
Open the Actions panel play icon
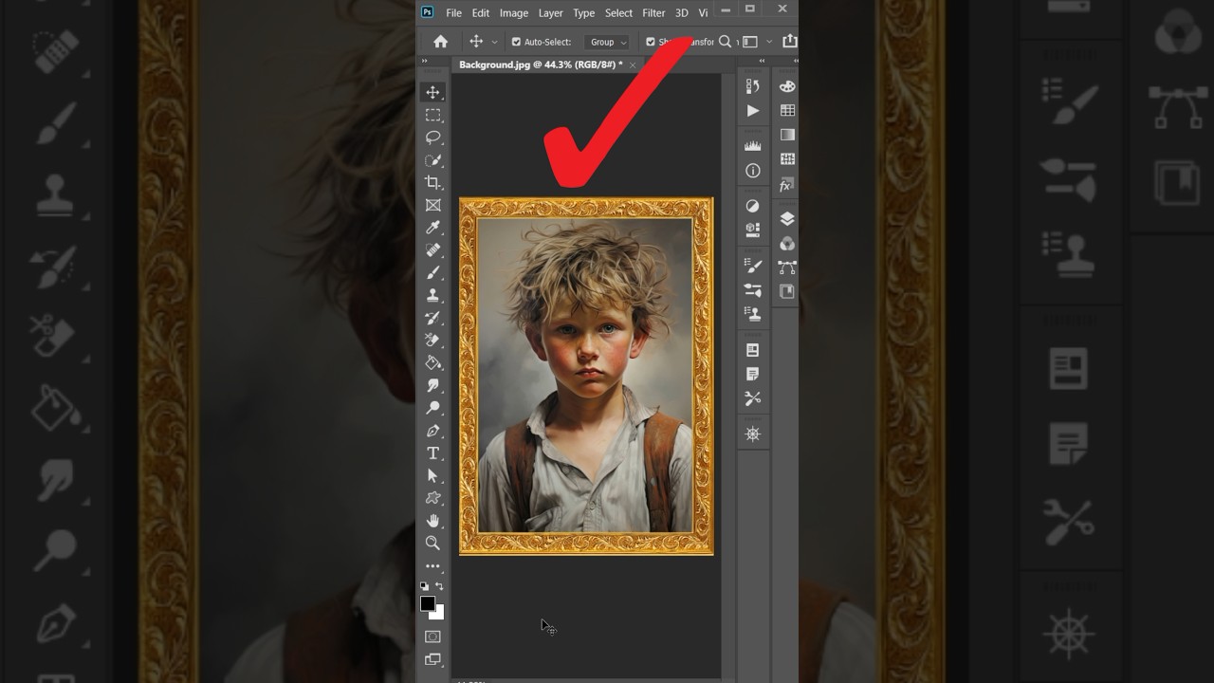point(753,111)
